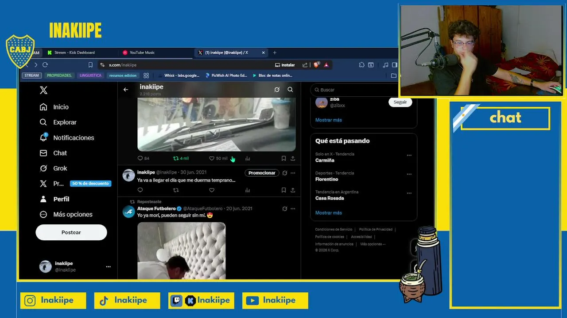Close the inakiipe / X browser tab
567x318 pixels.
coord(263,53)
